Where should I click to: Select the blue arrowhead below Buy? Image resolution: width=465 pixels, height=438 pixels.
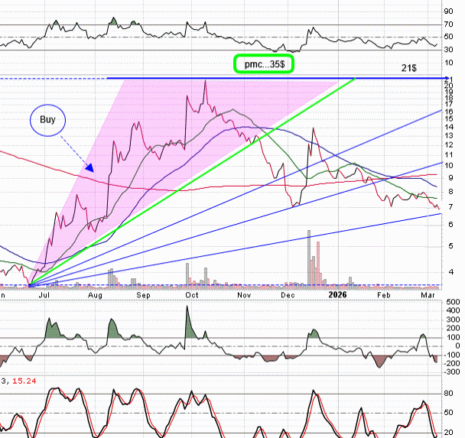pos(89,167)
